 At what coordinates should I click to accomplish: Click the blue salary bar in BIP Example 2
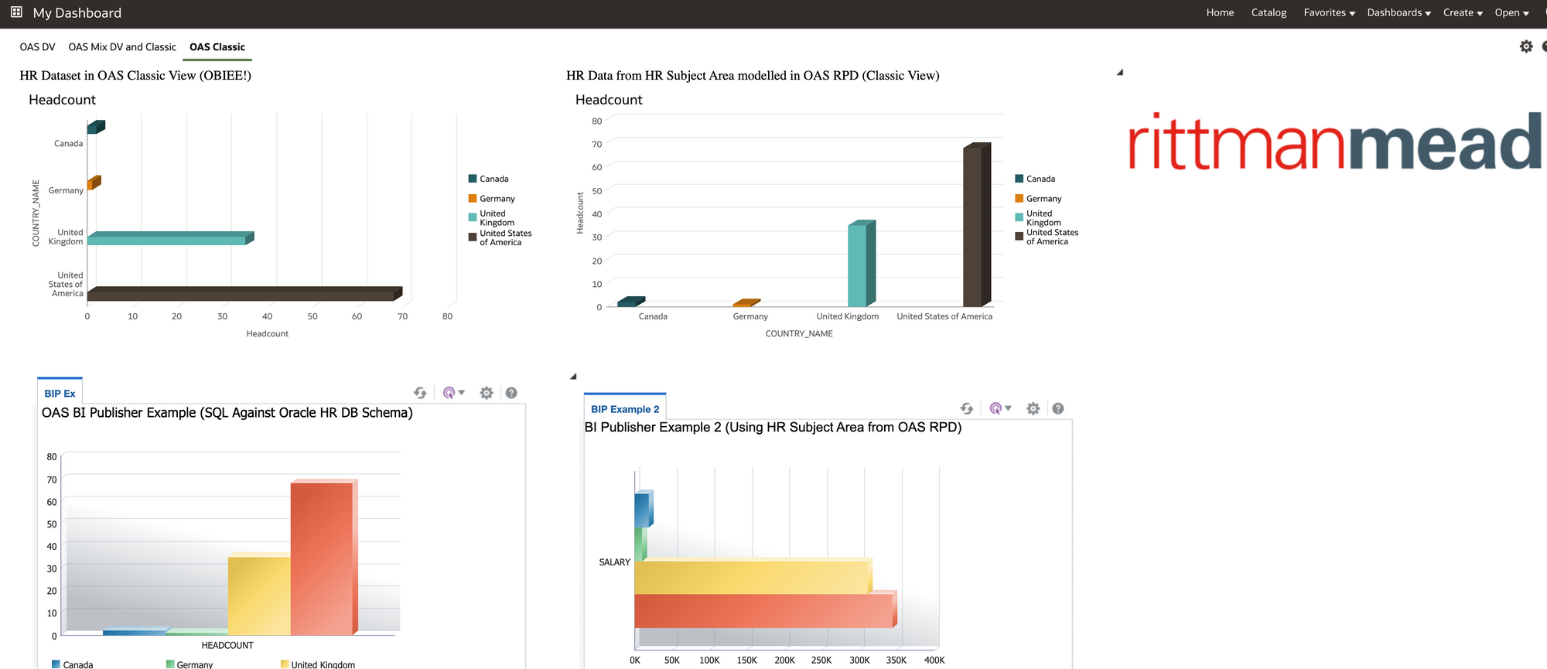[x=644, y=509]
